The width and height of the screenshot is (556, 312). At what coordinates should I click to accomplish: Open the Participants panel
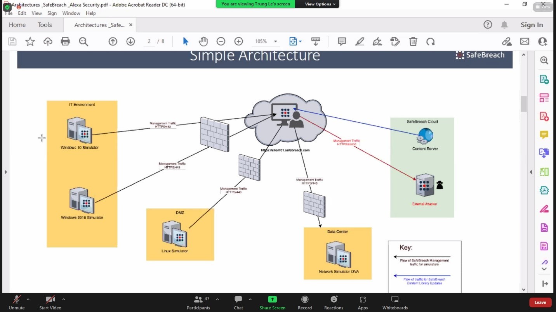[x=198, y=303]
